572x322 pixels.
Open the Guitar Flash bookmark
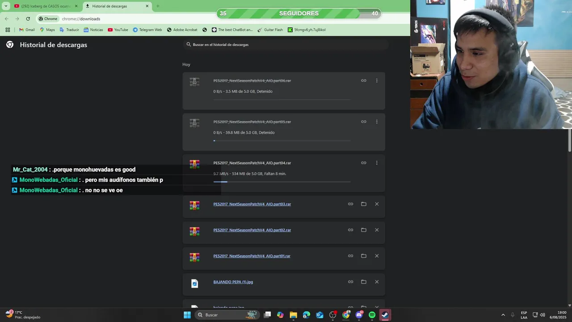[270, 30]
